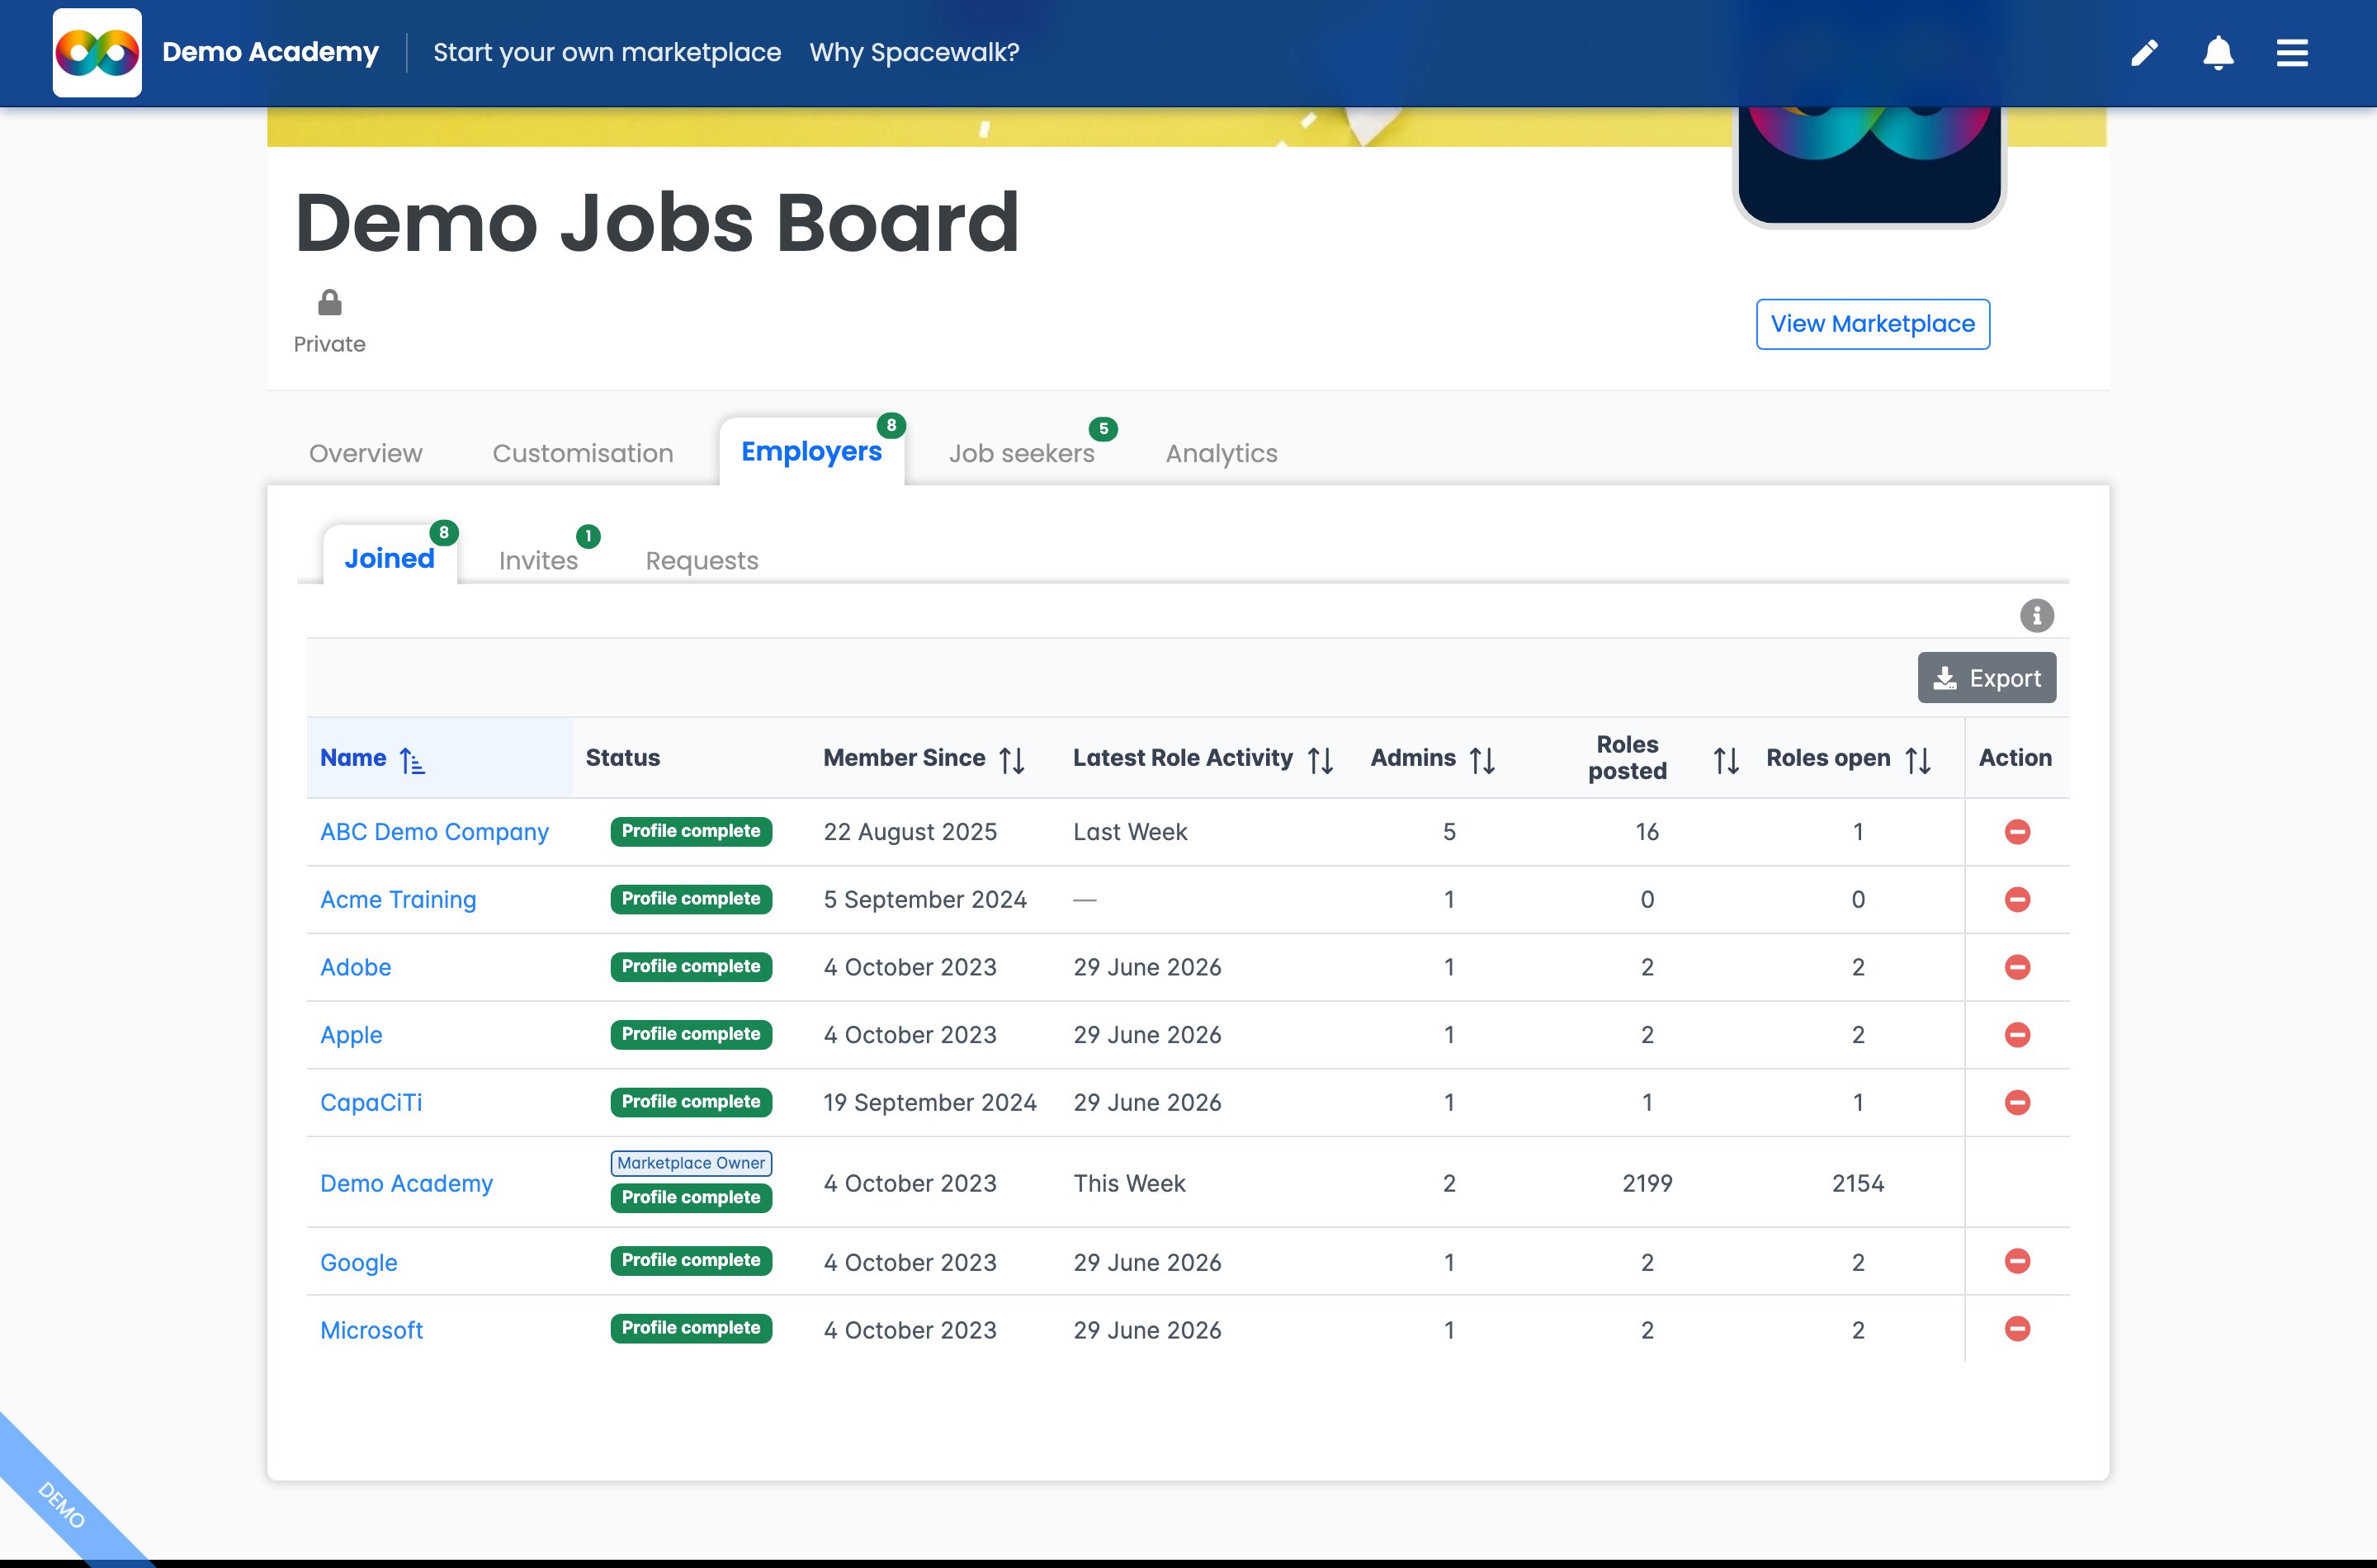Viewport: 2377px width, 1568px height.
Task: Click the View Marketplace button
Action: coord(1872,324)
